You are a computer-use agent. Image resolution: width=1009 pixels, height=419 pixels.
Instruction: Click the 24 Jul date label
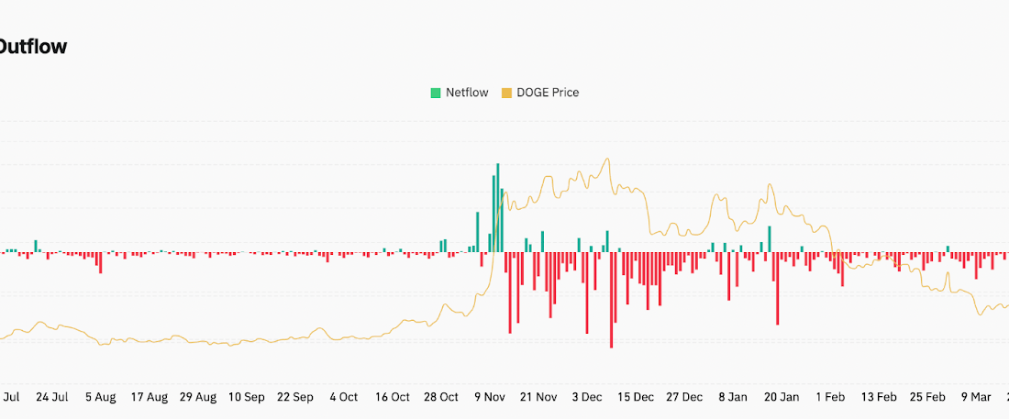(52, 397)
